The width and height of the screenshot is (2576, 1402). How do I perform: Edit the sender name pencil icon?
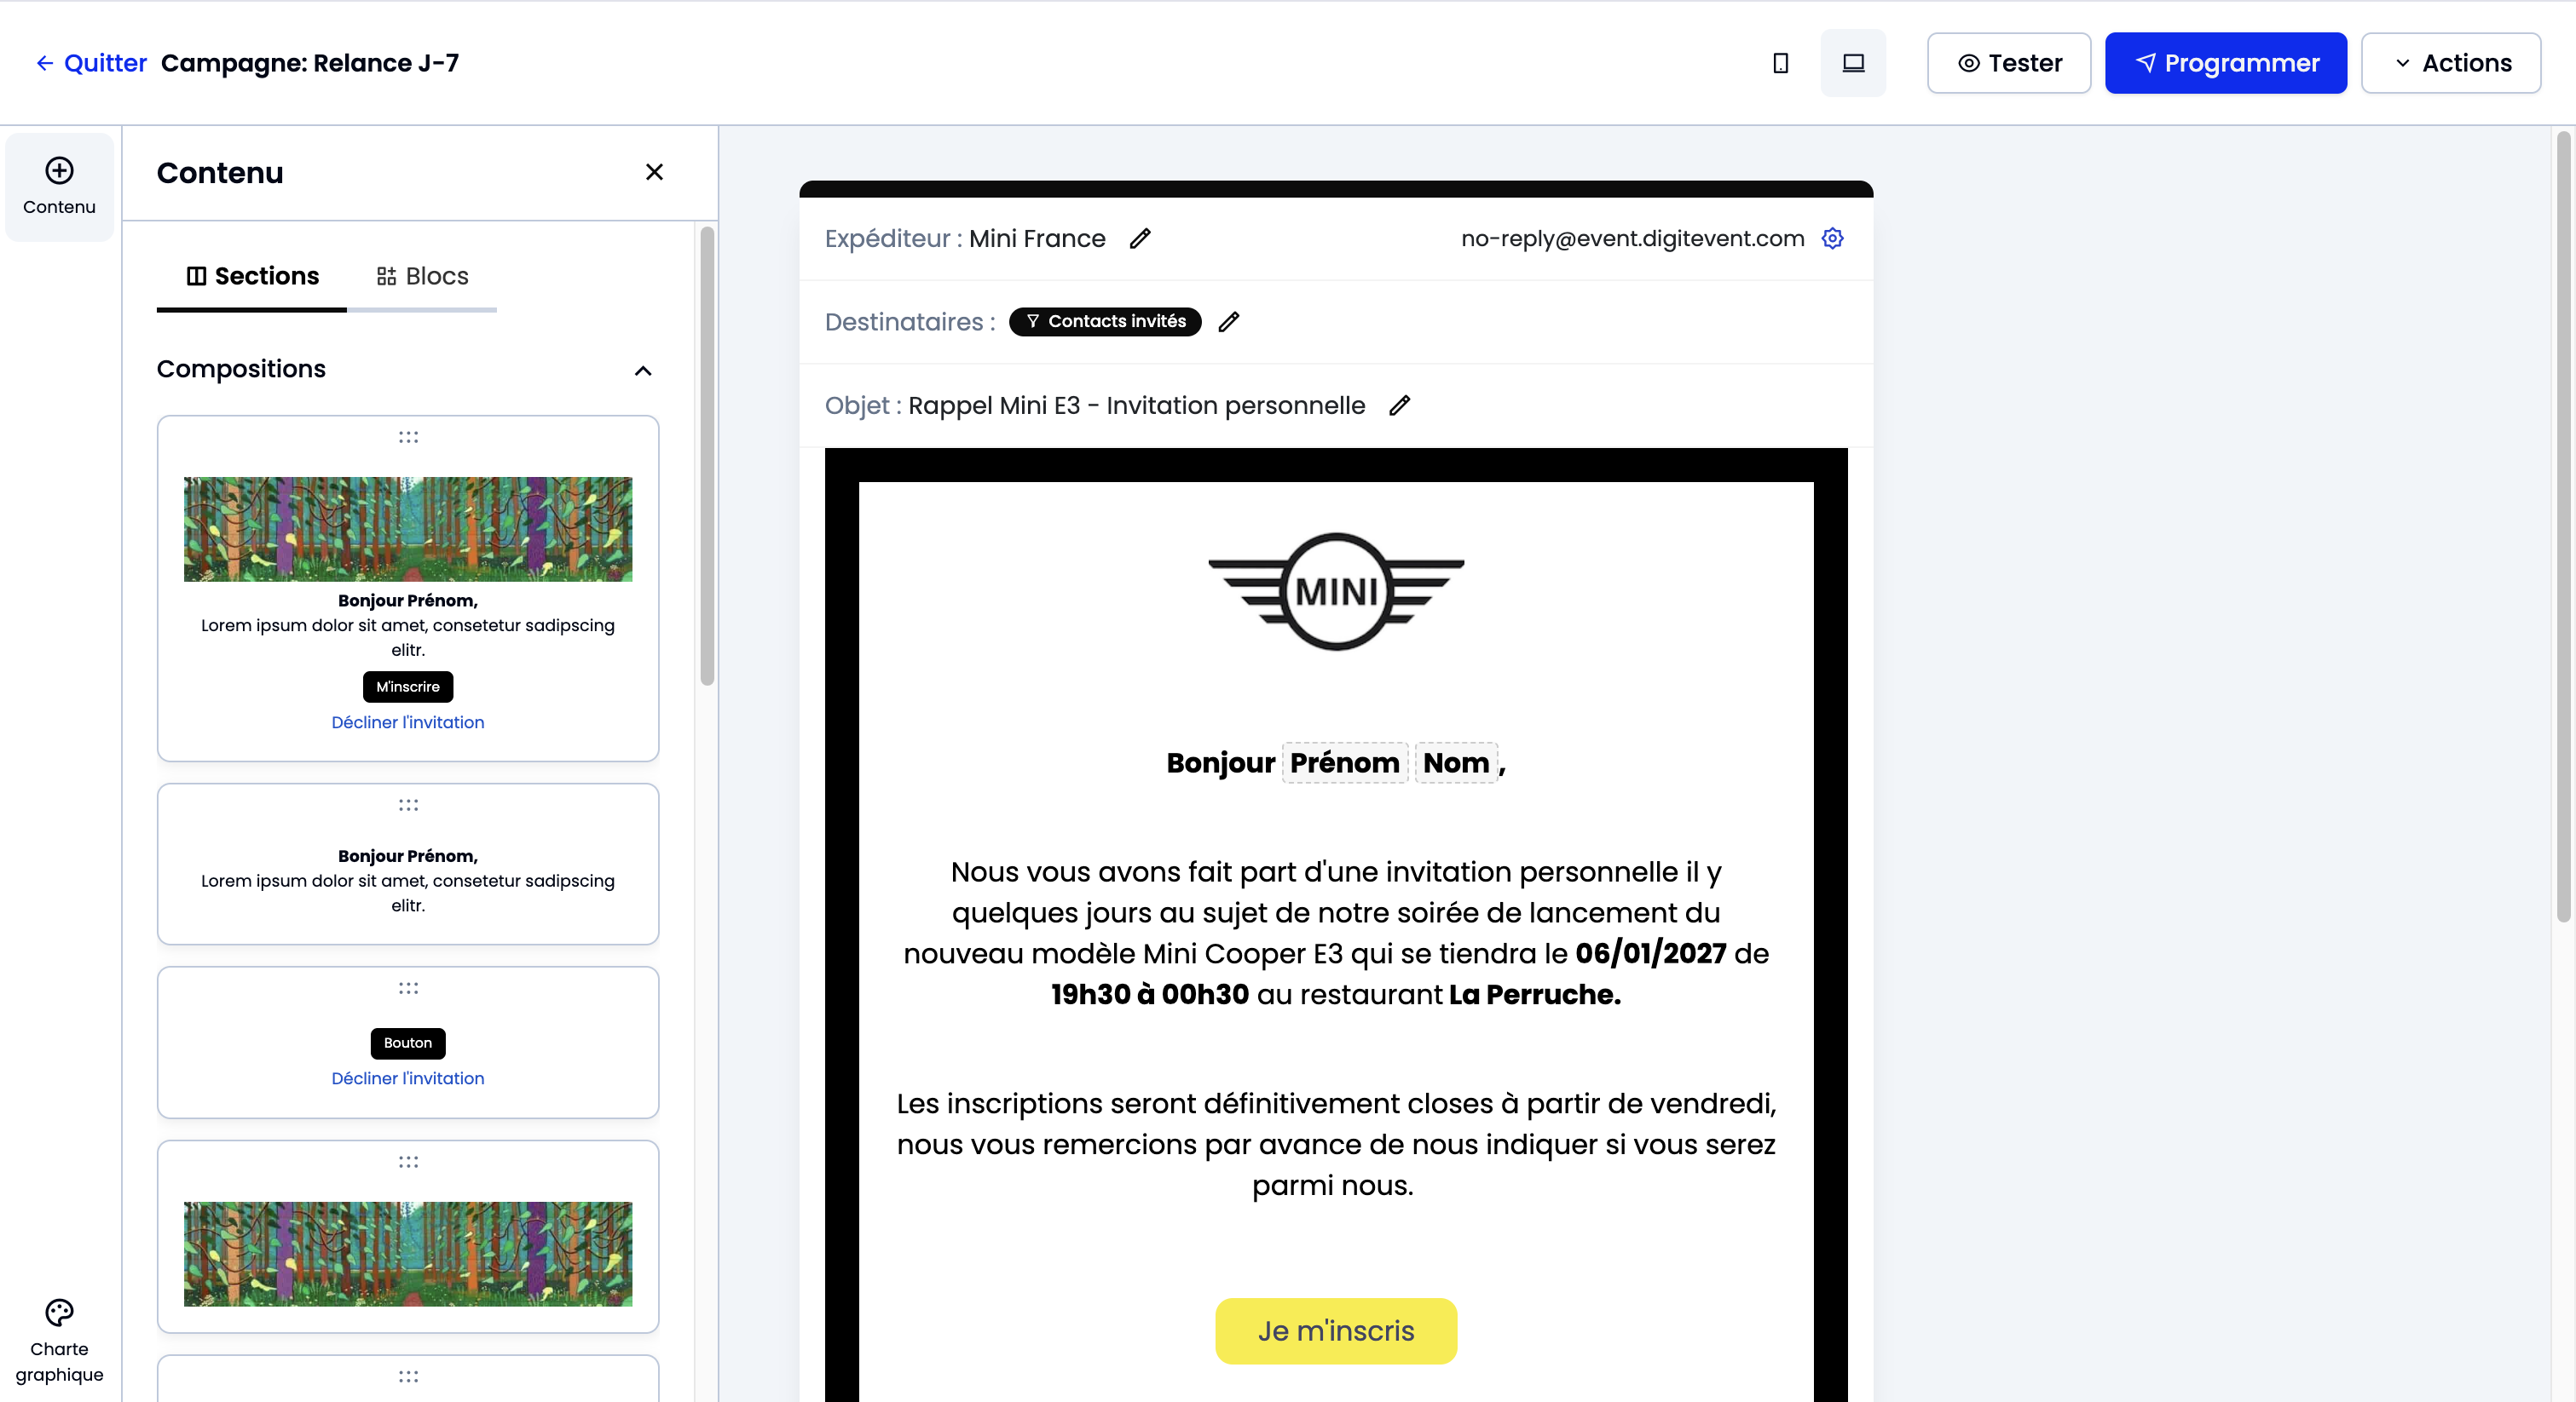click(x=1140, y=238)
